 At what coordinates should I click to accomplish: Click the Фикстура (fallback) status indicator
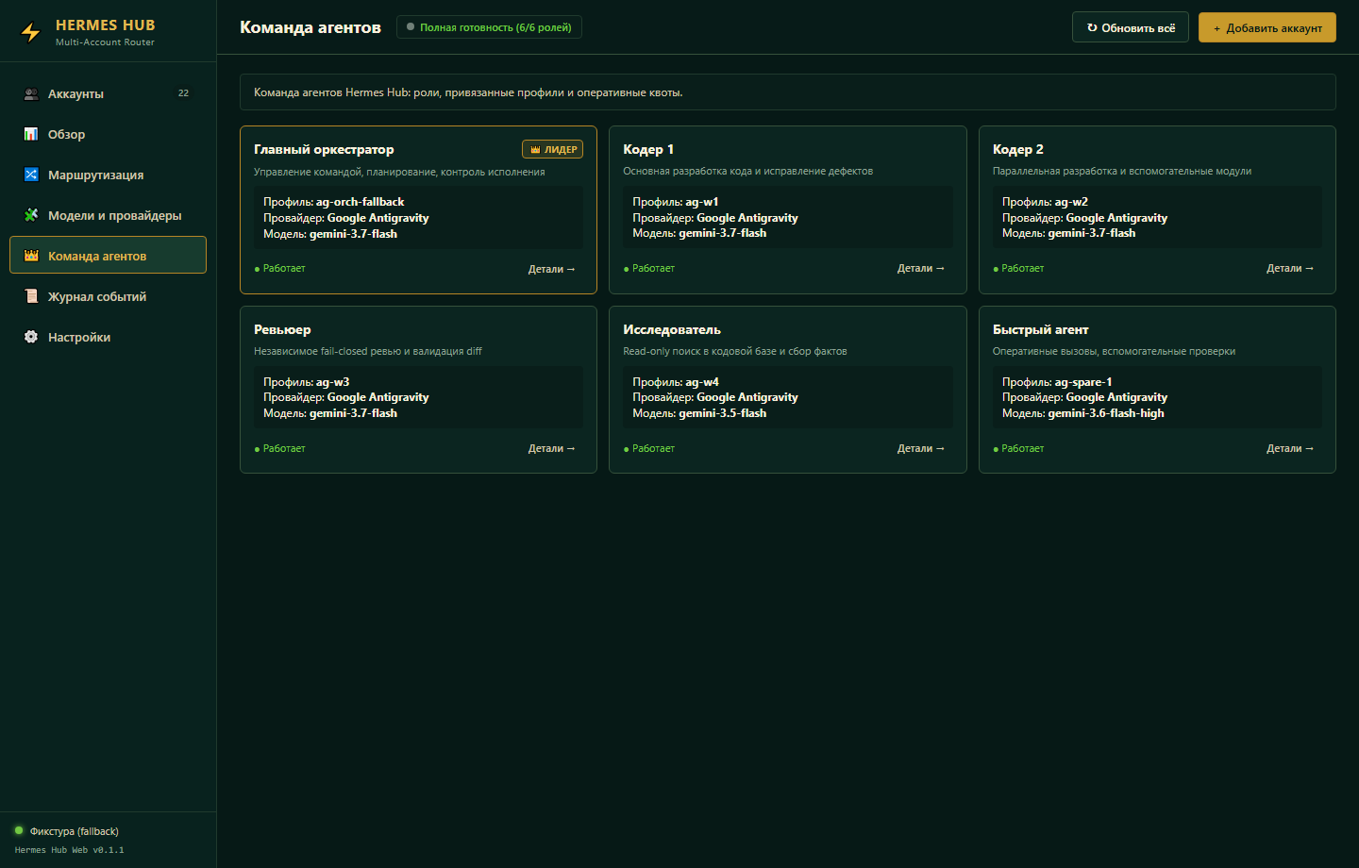coord(66,831)
